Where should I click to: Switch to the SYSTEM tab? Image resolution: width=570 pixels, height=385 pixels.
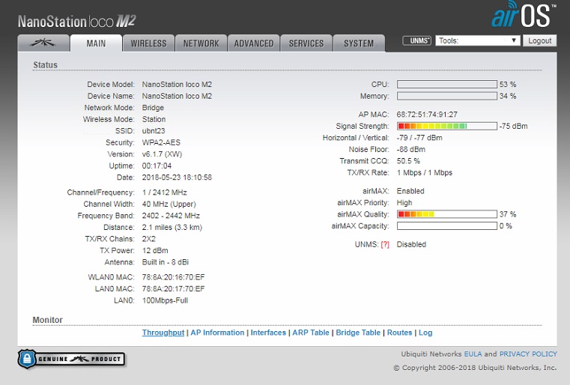point(359,43)
